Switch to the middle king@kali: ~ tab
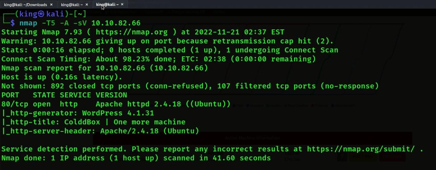Image resolution: width=436 pixels, height=170 pixels. pyautogui.click(x=72, y=5)
